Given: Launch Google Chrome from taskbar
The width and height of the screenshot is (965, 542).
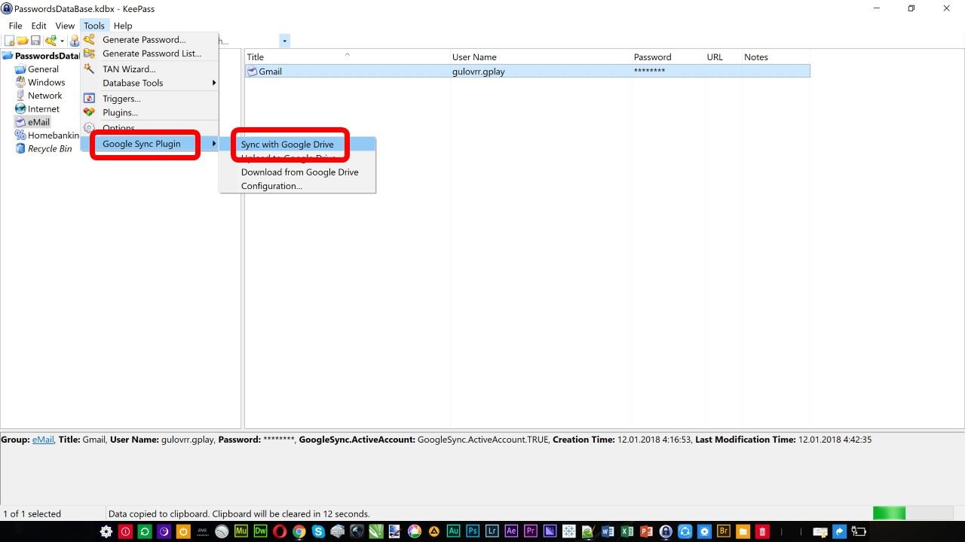Looking at the screenshot, I should (299, 531).
